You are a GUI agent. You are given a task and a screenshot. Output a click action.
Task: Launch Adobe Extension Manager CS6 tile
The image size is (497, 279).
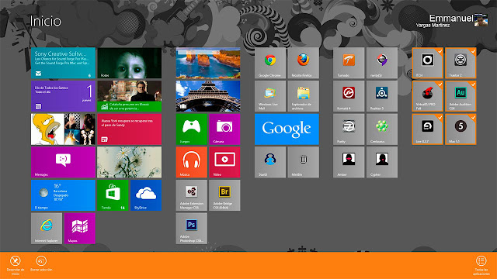click(192, 195)
